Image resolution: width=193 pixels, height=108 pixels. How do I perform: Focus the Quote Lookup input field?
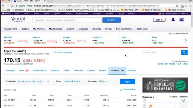tap(162, 52)
